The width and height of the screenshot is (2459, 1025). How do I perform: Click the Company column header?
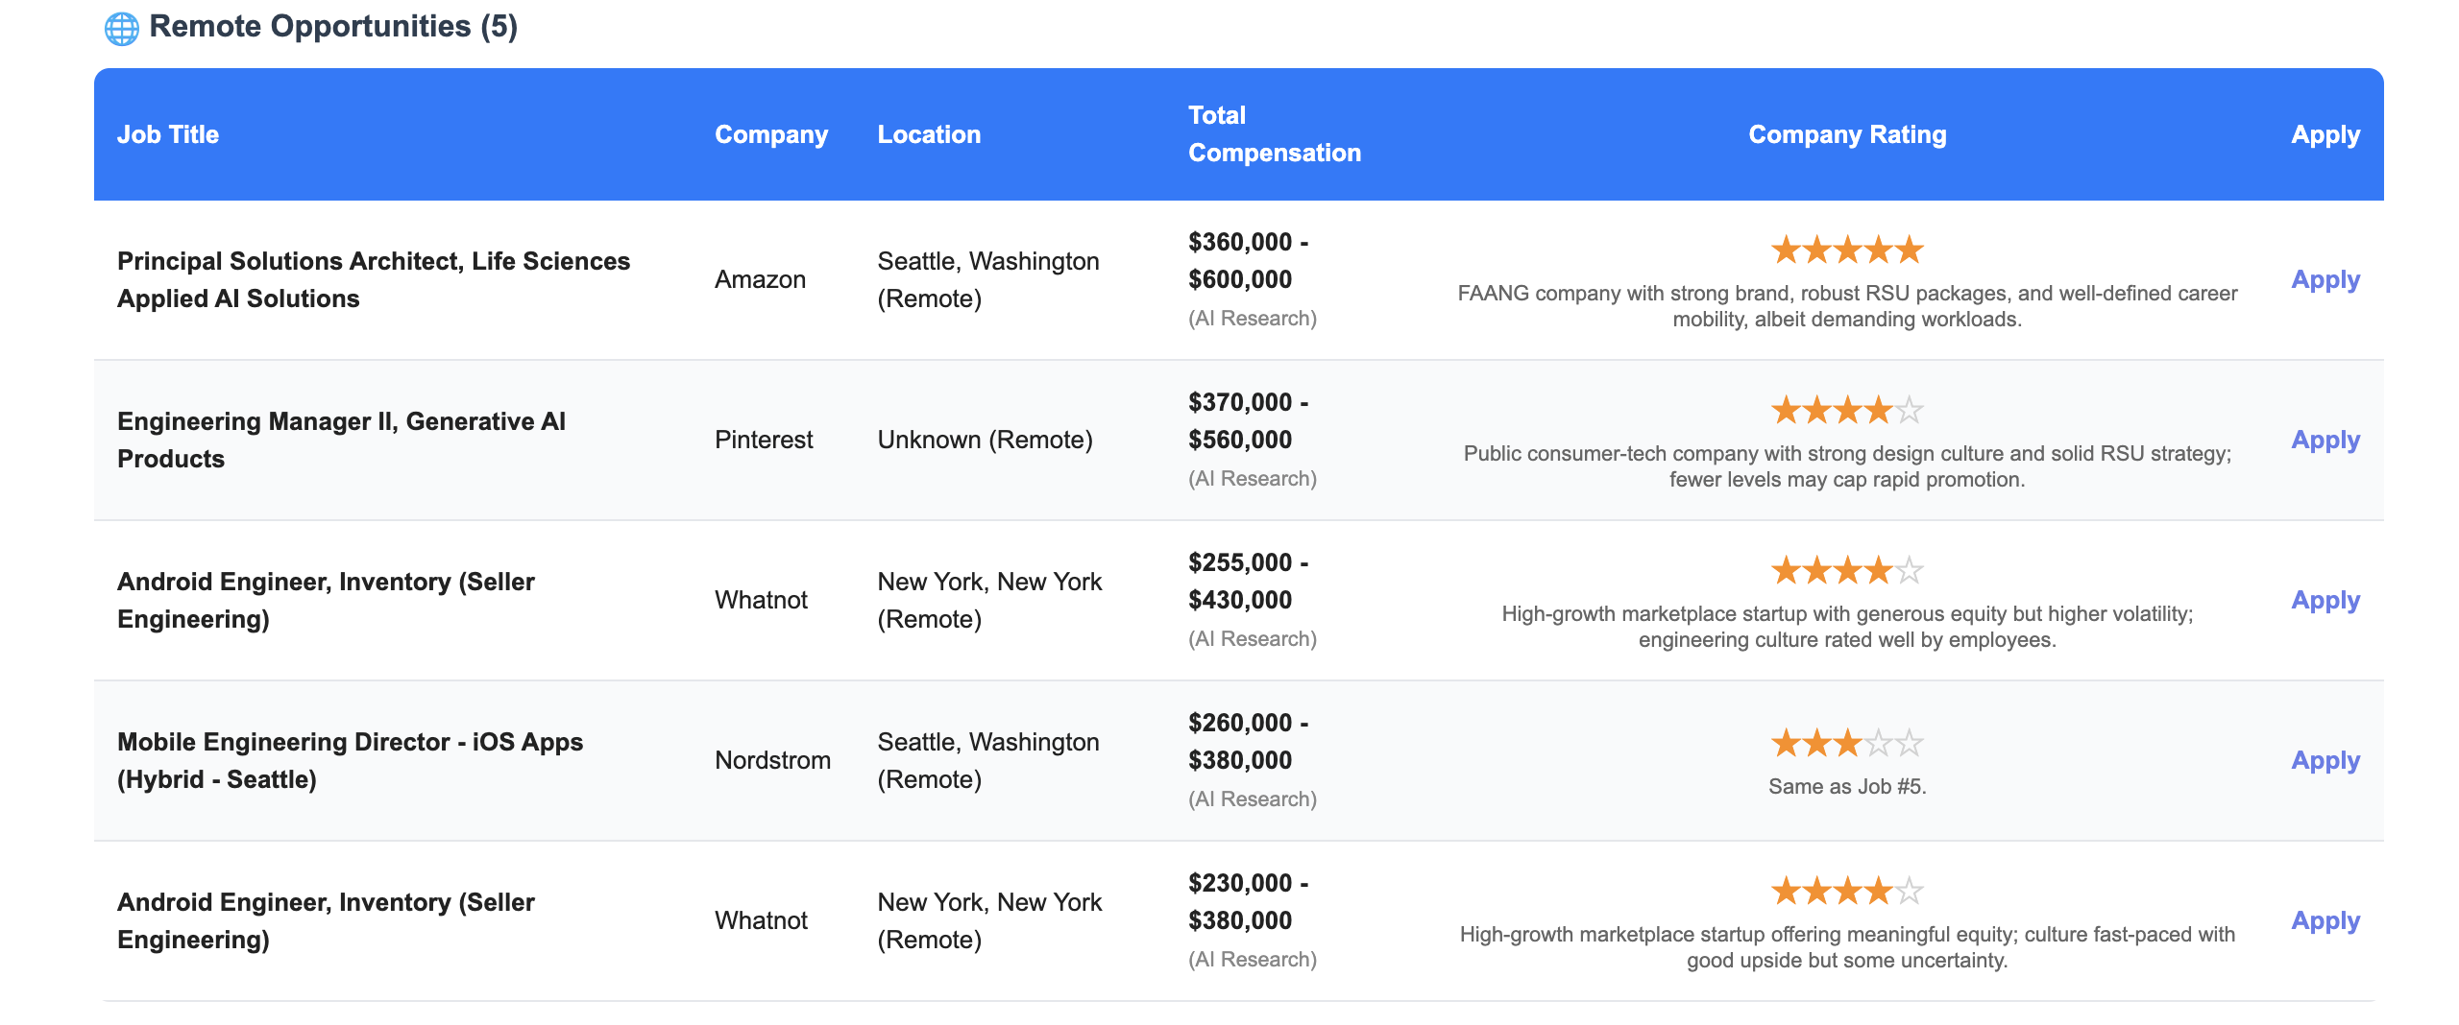771,134
